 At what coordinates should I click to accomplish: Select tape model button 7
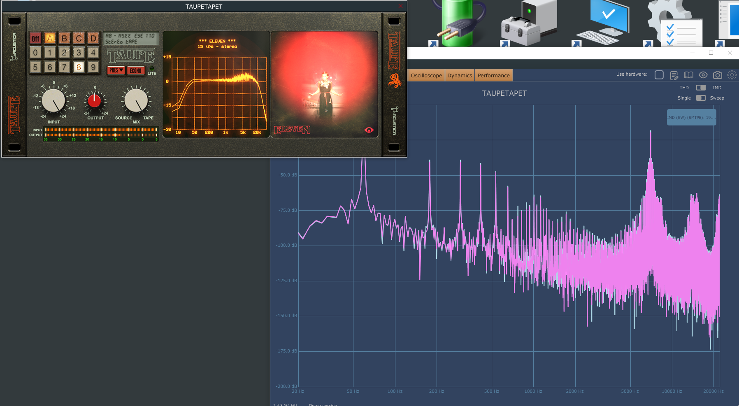click(x=64, y=67)
